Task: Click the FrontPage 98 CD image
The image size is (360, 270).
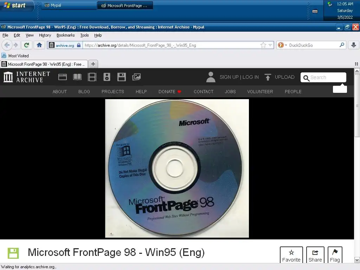Action: pos(177,168)
